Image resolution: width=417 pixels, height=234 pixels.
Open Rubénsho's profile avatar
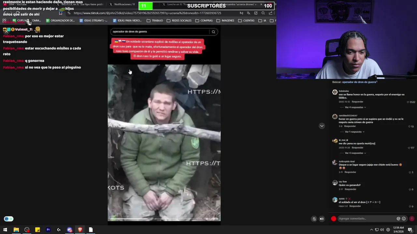[x=335, y=92]
